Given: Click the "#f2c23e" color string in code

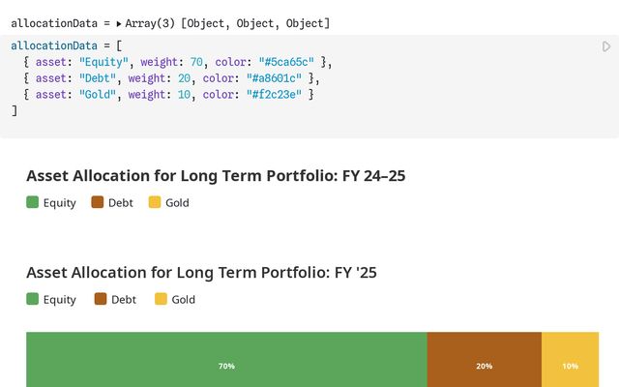Looking at the screenshot, I should pos(274,95).
